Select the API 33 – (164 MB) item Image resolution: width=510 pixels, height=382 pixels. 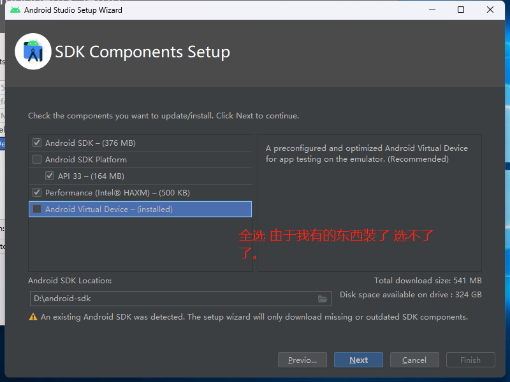pyautogui.click(x=91, y=176)
